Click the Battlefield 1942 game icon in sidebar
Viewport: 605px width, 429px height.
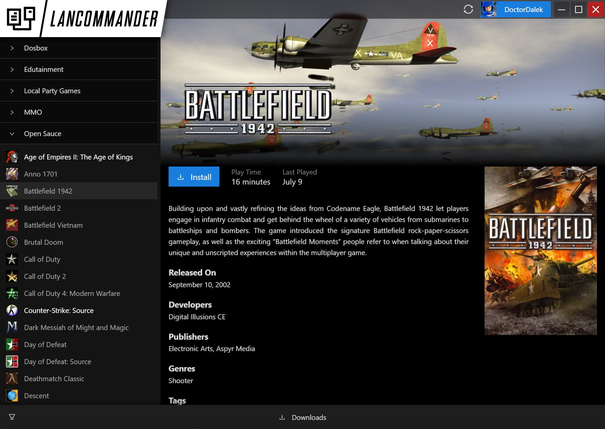click(x=12, y=191)
